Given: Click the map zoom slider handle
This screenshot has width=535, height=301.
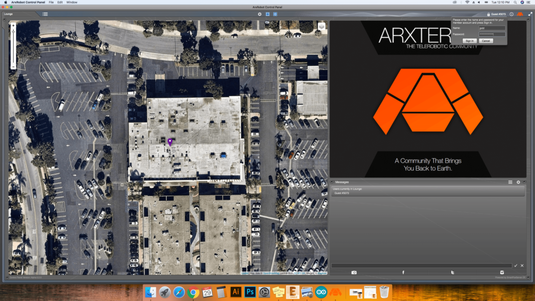Looking at the screenshot, I should pos(14,31).
